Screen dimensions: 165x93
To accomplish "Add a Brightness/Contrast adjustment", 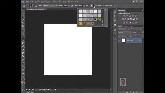I will 124,16.
